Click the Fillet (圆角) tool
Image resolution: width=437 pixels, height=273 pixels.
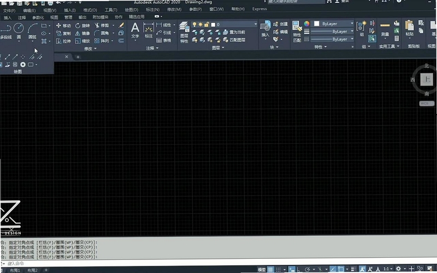pyautogui.click(x=102, y=33)
